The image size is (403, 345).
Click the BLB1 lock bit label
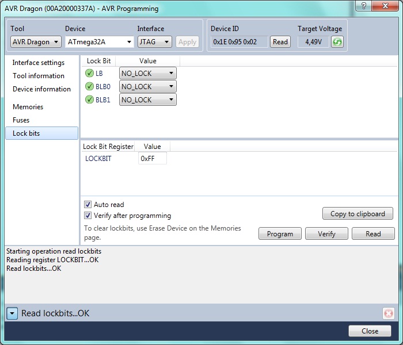[x=103, y=100]
